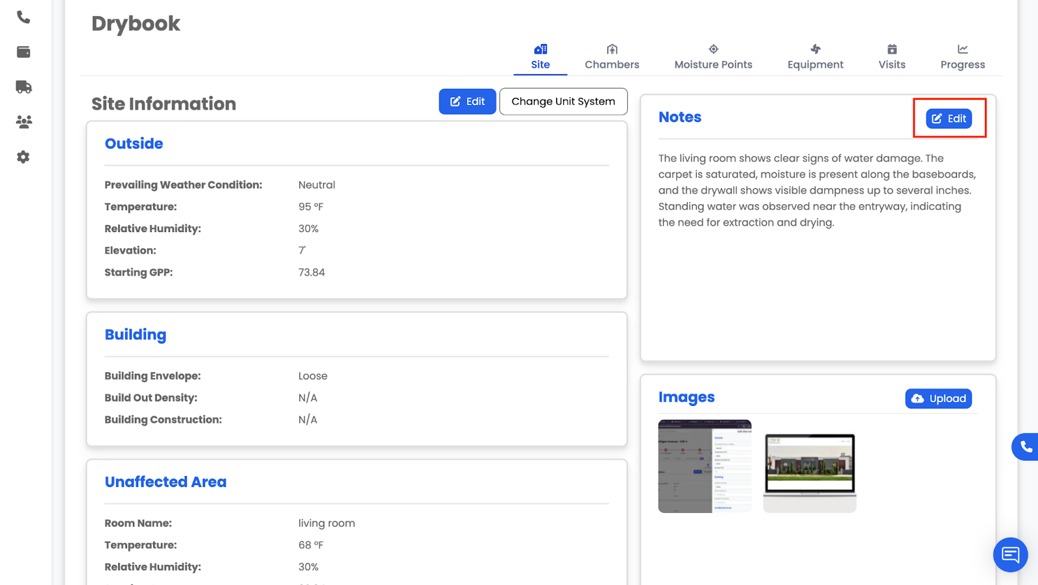
Task: Open the first screenshot thumbnail in Images
Action: pos(705,466)
